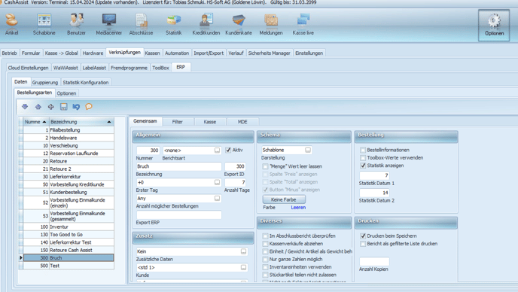Enable Im Abschlussbericht überprüfen checkbox

[x=265, y=236]
